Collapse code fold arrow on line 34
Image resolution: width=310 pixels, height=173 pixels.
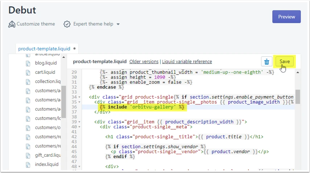(79, 97)
